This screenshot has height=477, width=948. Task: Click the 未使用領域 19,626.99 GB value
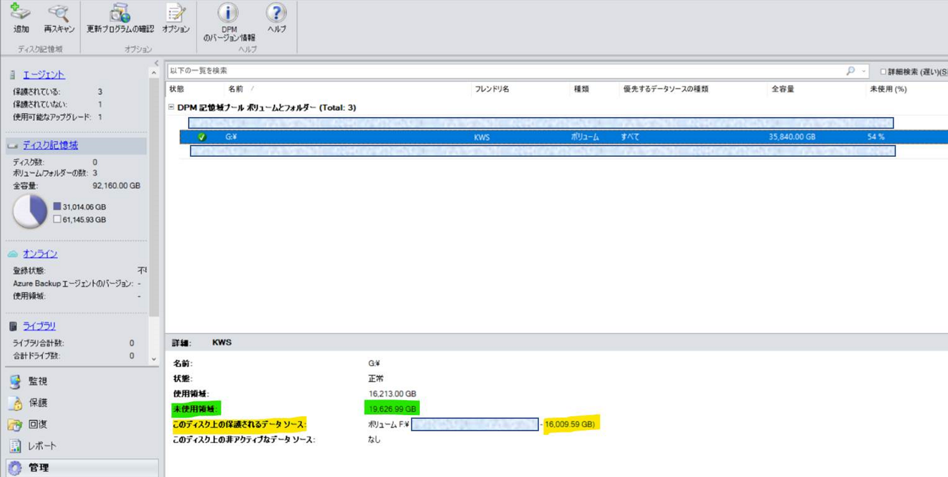pyautogui.click(x=392, y=409)
